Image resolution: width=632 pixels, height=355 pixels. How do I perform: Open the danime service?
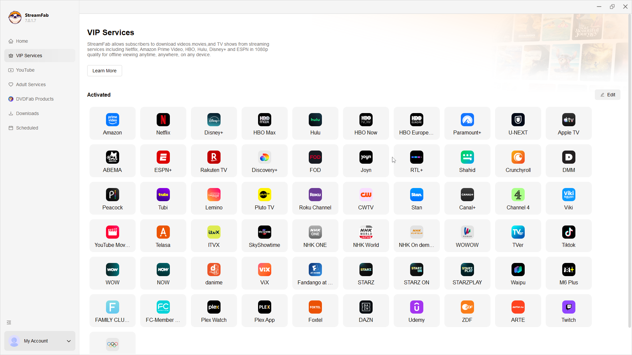(x=214, y=273)
